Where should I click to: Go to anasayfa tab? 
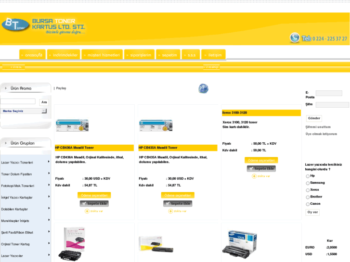[x=32, y=54]
